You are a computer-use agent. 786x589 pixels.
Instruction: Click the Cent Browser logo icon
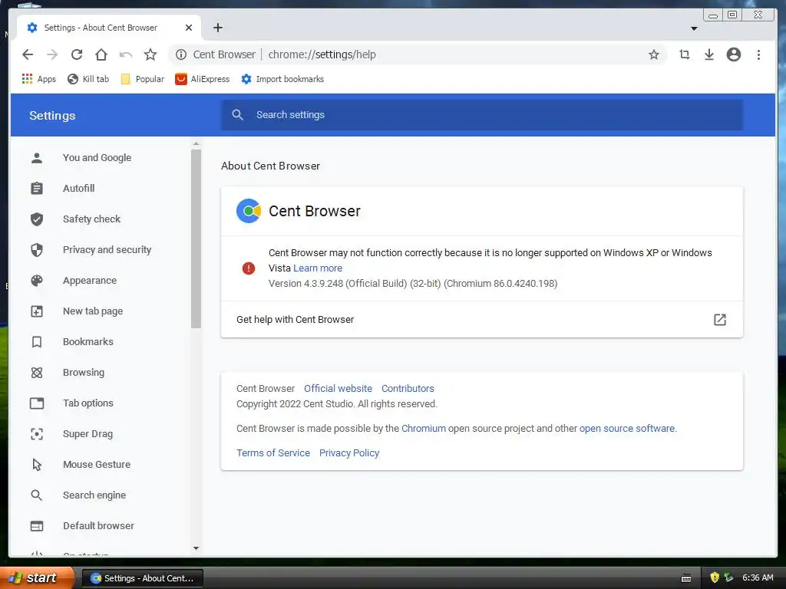tap(249, 212)
